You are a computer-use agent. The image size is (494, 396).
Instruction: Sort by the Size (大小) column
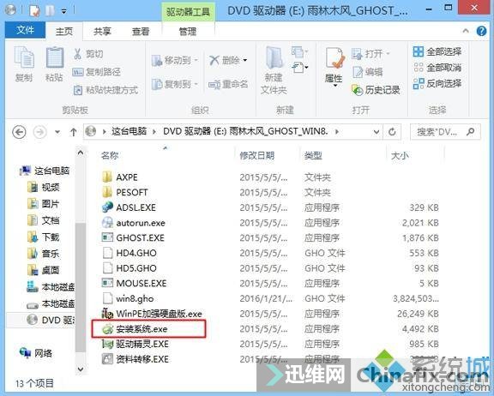400,155
